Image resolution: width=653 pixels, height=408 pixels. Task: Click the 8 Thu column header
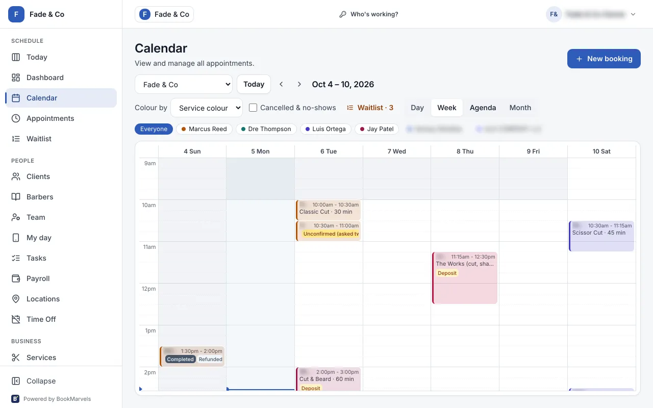click(465, 151)
